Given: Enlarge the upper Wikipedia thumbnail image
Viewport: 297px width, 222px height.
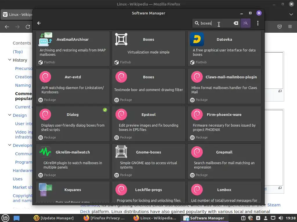Looking at the screenshot, I should click(x=280, y=91).
